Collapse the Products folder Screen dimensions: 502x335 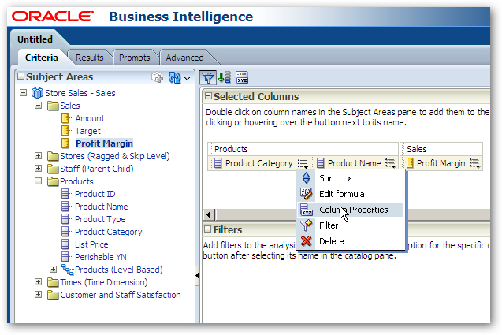tap(38, 181)
